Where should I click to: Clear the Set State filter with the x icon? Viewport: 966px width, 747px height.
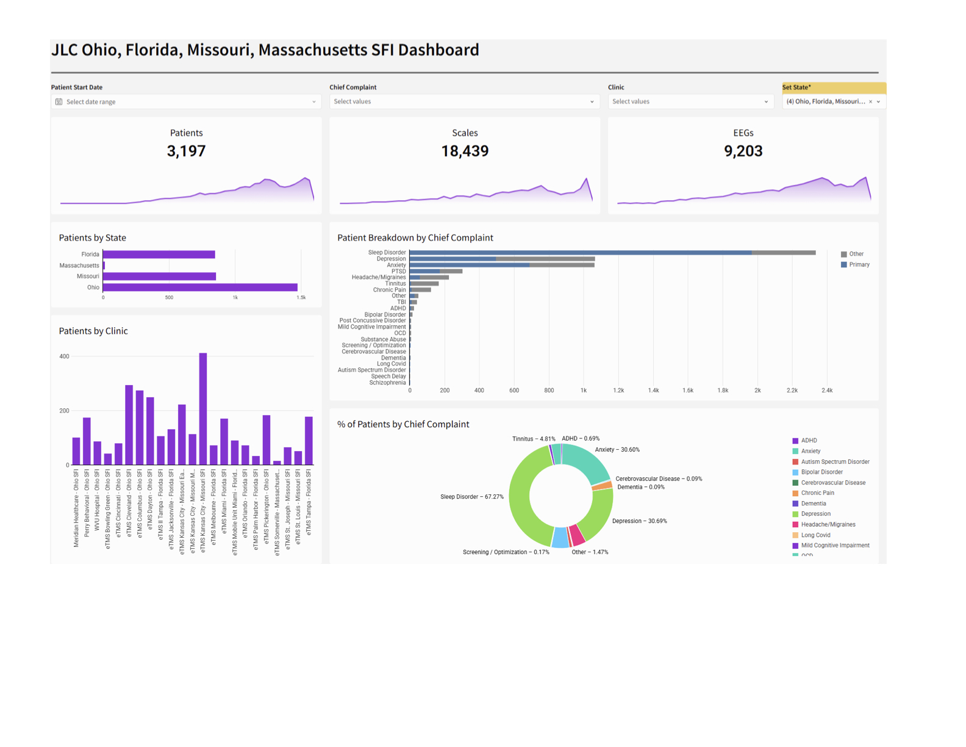coord(870,102)
